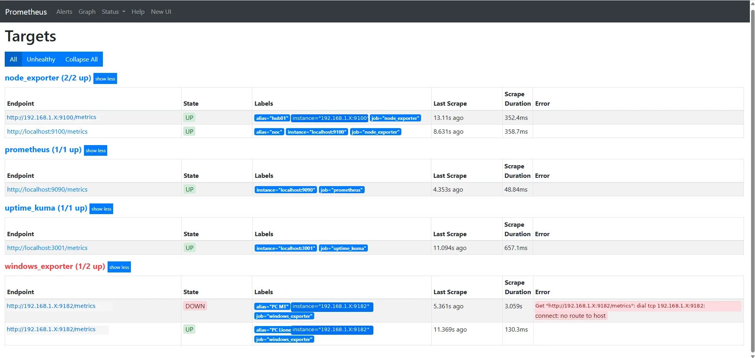Click the UP badge for localhost:3001
This screenshot has width=755, height=358.
pos(190,248)
